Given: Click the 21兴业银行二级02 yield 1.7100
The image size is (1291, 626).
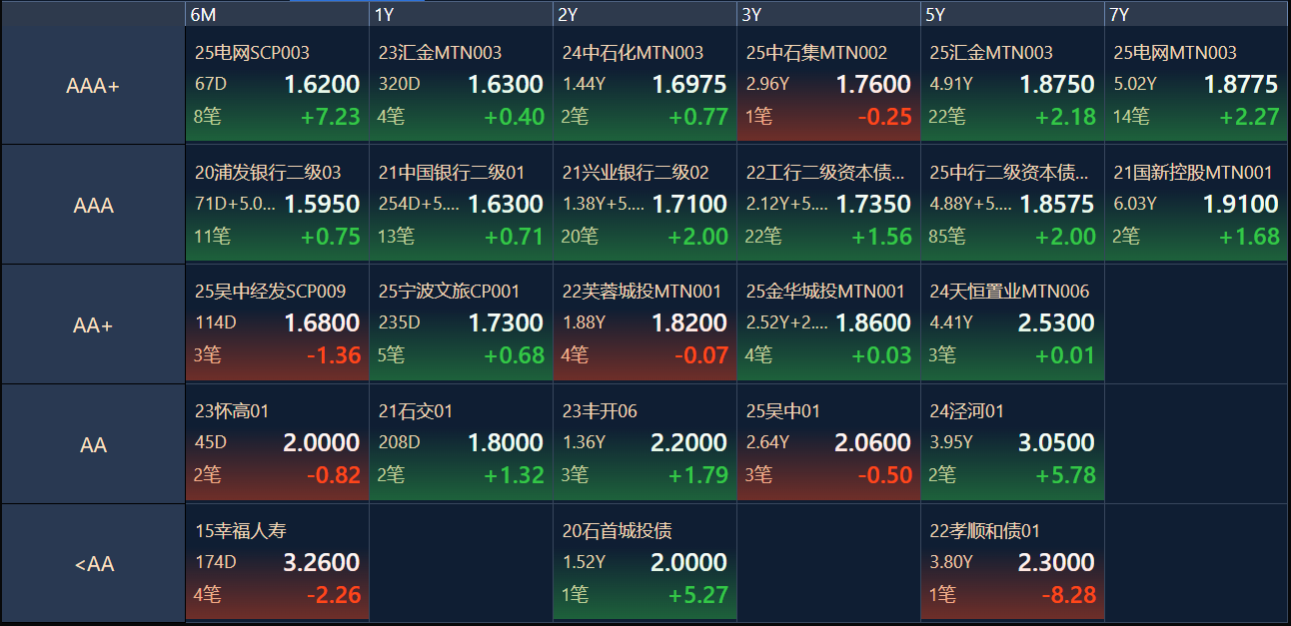Looking at the screenshot, I should pos(689,204).
